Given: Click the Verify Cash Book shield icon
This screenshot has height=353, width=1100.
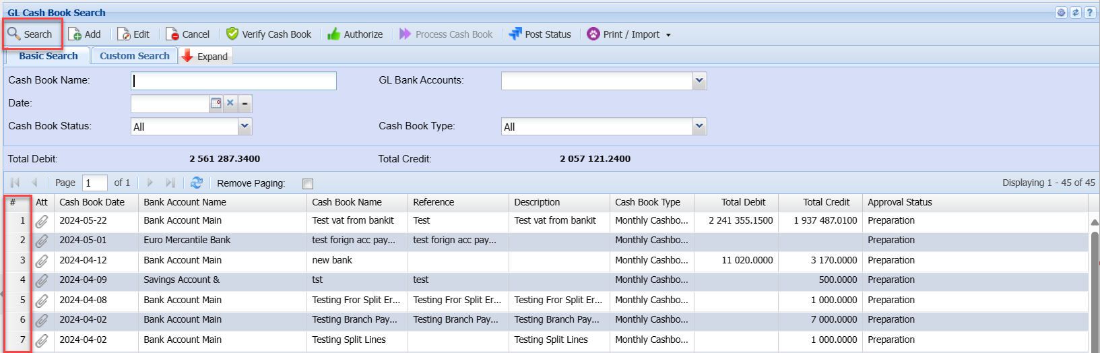Looking at the screenshot, I should [x=232, y=34].
